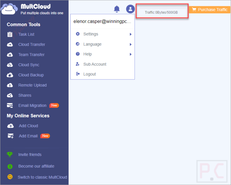Navigate to Cloud Sync

29,65
